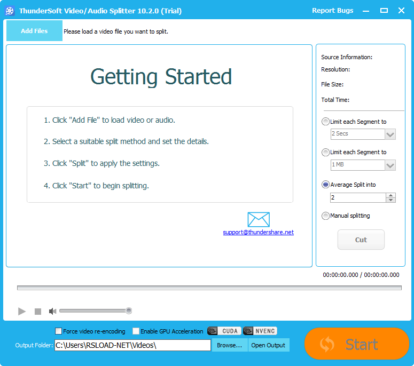The image size is (414, 366).
Task: Click the Total Time label
Action: 335,100
